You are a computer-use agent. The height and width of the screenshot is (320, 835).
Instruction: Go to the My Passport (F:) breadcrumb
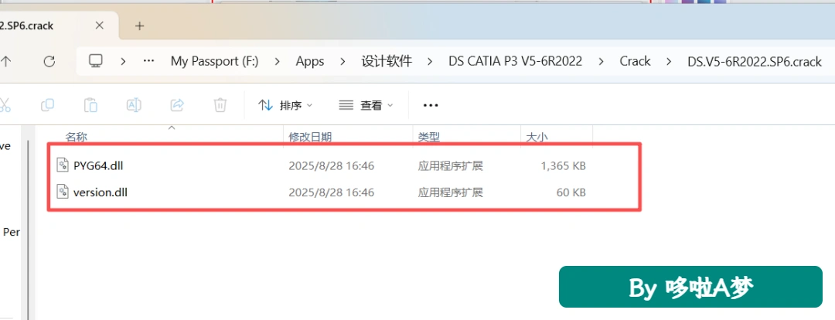[214, 61]
